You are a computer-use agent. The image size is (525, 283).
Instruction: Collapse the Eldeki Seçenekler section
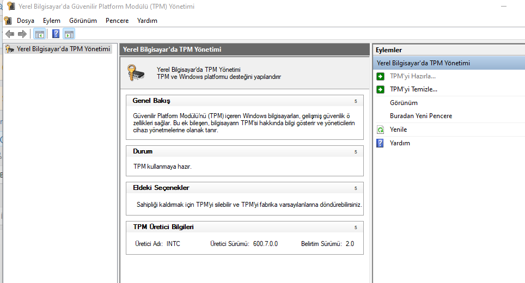pyautogui.click(x=356, y=188)
